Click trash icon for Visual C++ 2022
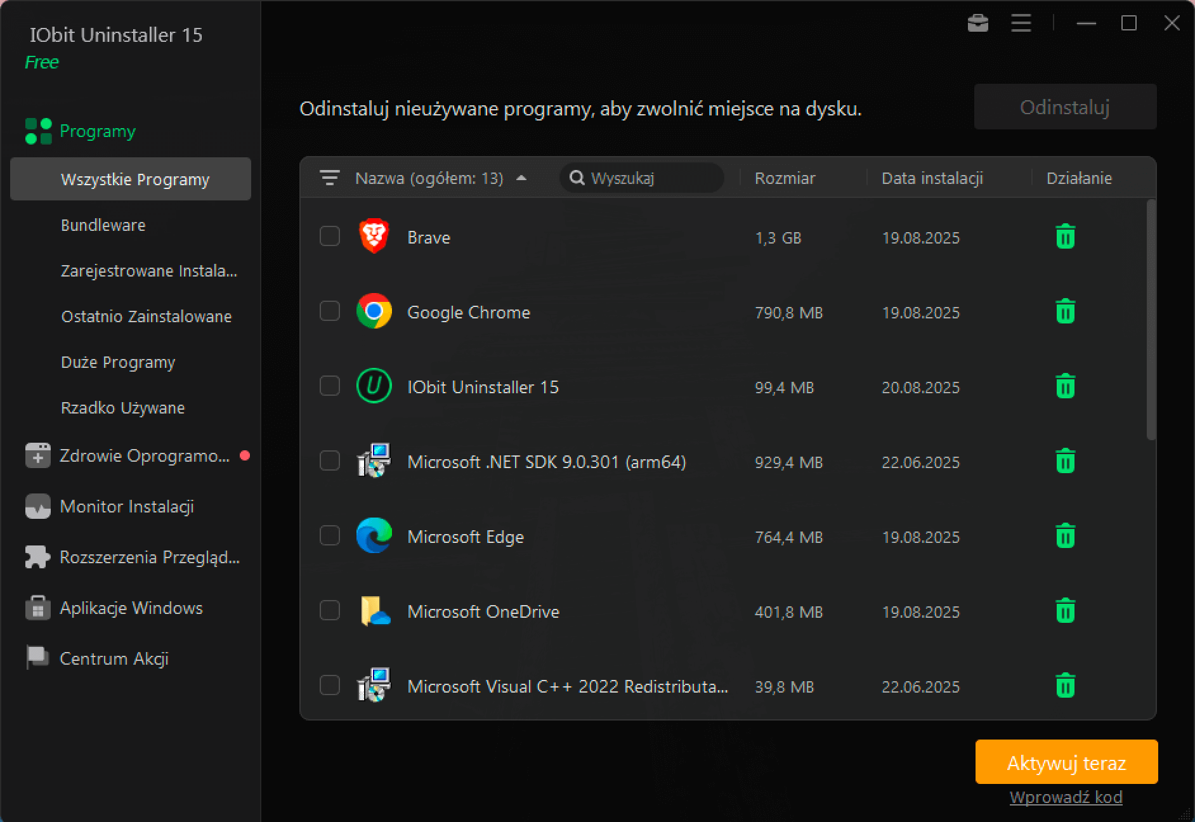 click(1065, 686)
